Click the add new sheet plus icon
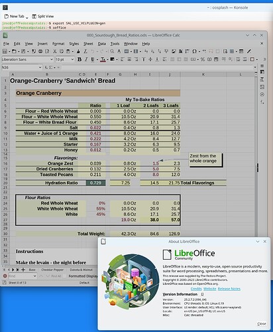Screen dimensions: 273x332 pos(23,270)
